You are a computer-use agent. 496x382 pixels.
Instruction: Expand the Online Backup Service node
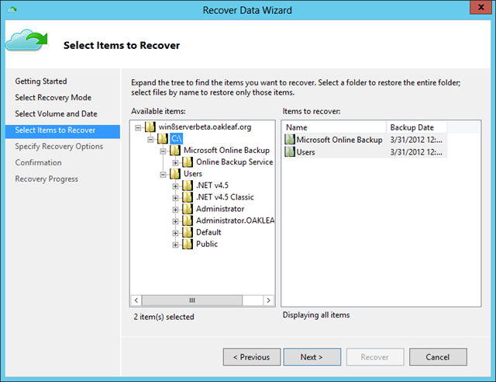click(175, 163)
